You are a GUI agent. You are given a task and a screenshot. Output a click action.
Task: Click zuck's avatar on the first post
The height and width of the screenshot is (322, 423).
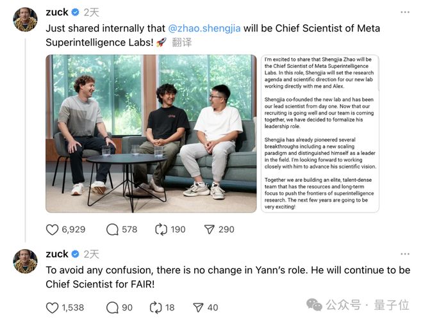[x=25, y=19]
